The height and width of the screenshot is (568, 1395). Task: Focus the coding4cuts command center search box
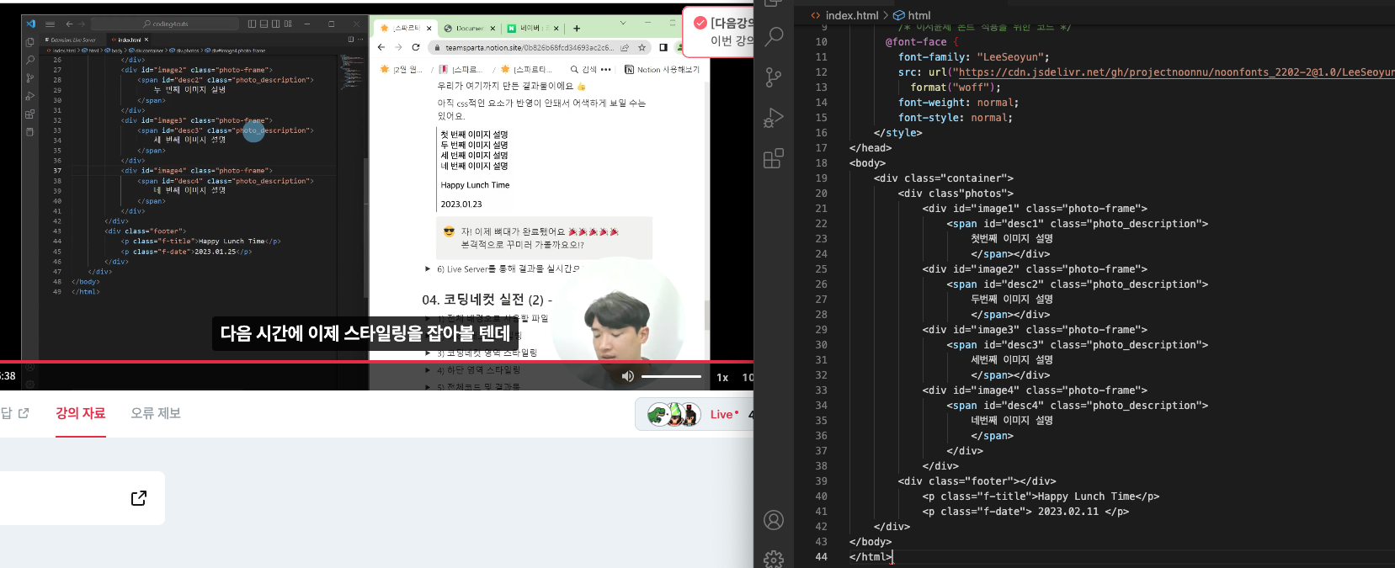tap(165, 24)
